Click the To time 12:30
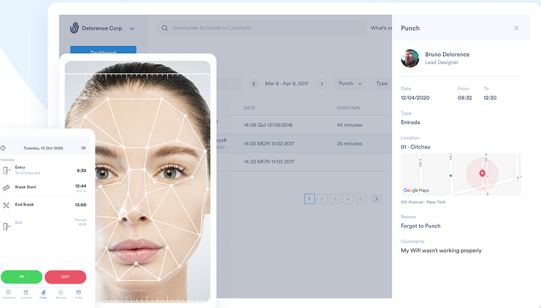 tap(490, 98)
